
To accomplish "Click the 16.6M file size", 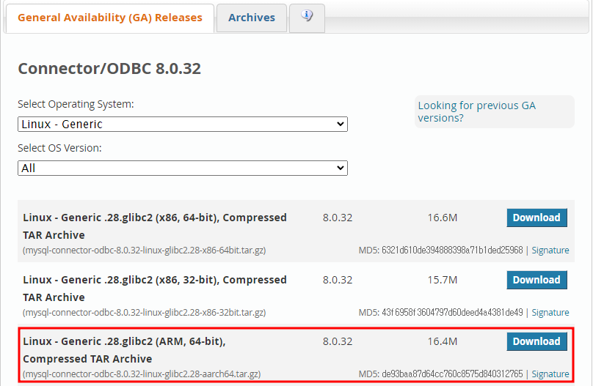I will click(443, 218).
